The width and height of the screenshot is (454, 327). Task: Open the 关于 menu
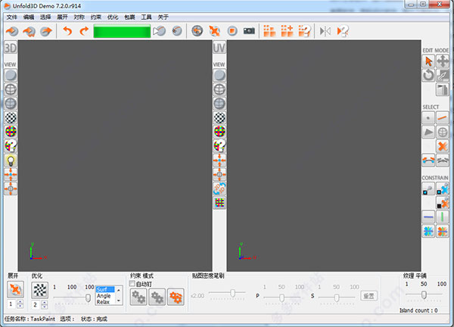[x=163, y=17]
